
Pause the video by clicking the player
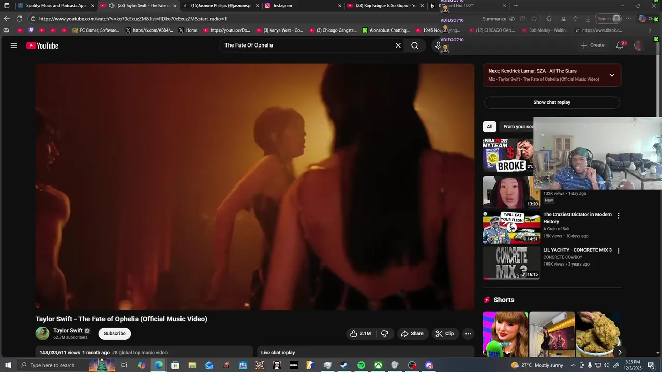(x=254, y=187)
